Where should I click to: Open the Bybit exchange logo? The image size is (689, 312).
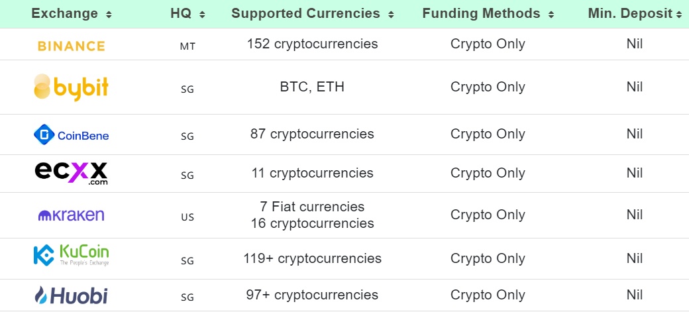(71, 87)
